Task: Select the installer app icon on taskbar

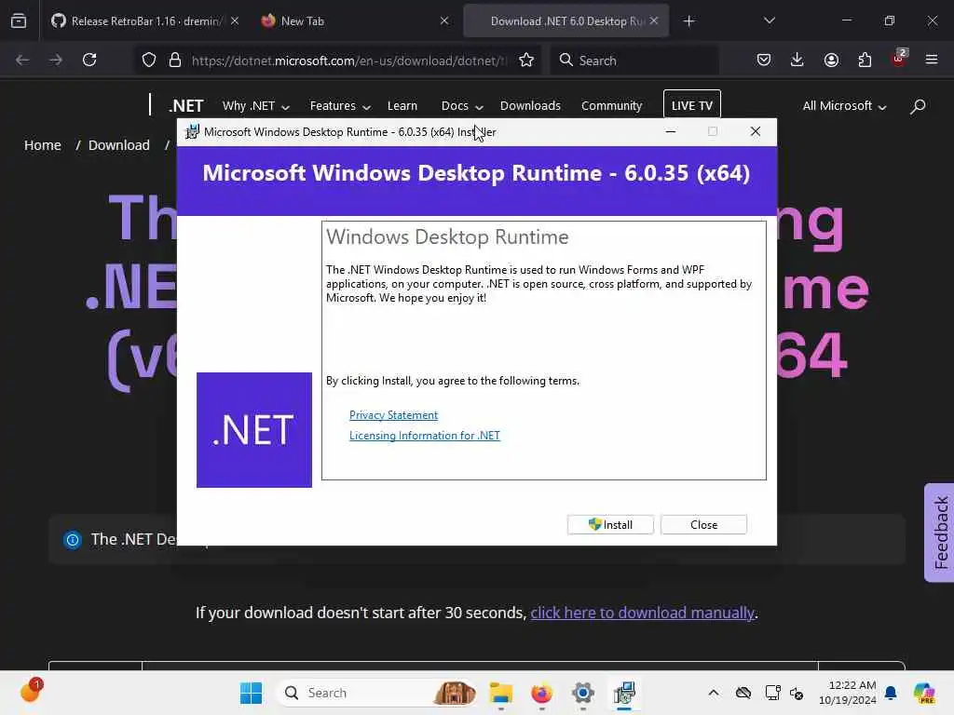Action: tap(624, 693)
